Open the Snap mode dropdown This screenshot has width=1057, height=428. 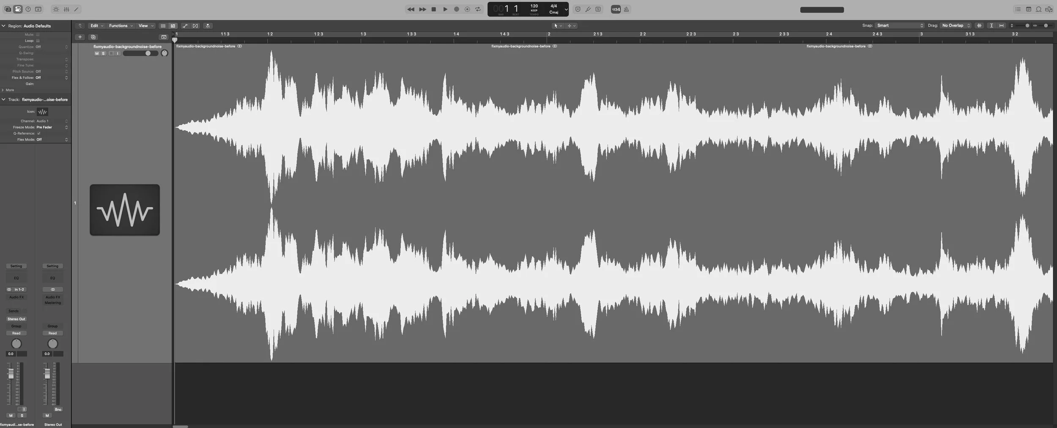pyautogui.click(x=900, y=26)
